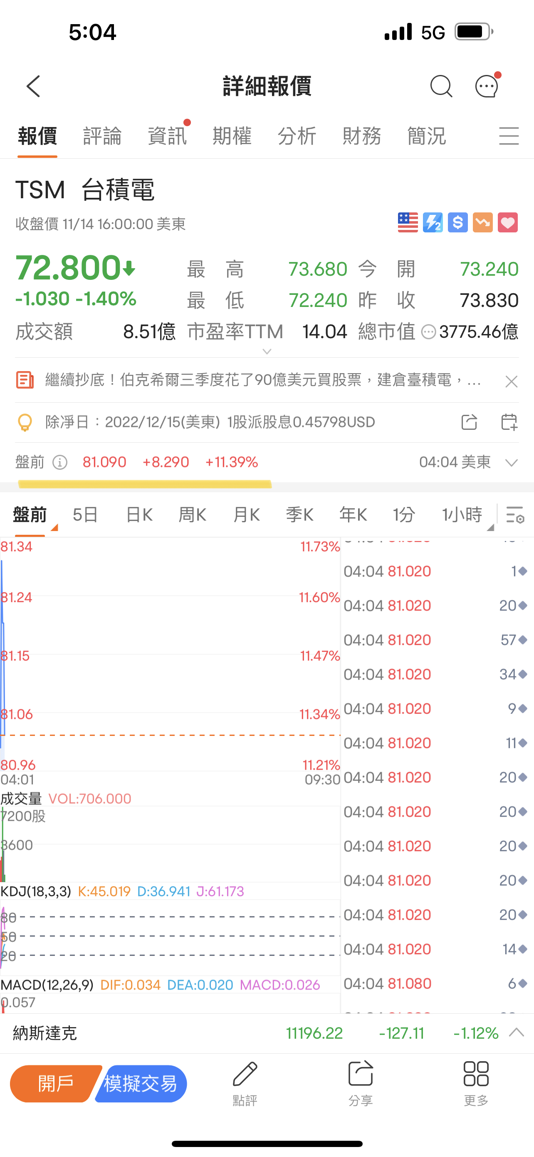Tap the blue 模擬交易 button
The width and height of the screenshot is (534, 1157).
pos(141,1084)
